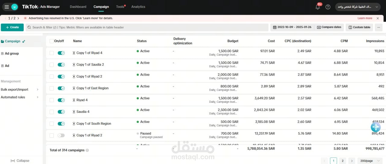Click the search magnifier icon

[x=29, y=27]
